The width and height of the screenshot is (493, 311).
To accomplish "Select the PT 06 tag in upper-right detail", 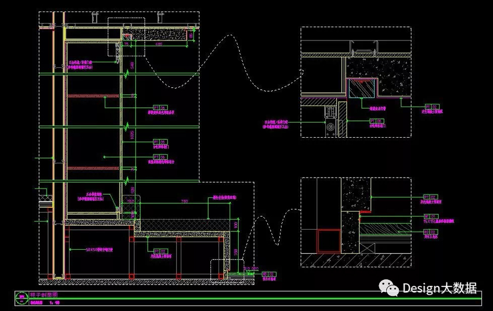I will (375, 120).
